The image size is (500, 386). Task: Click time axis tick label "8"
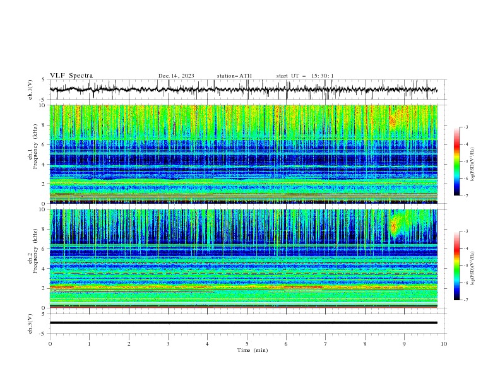pos(365,344)
